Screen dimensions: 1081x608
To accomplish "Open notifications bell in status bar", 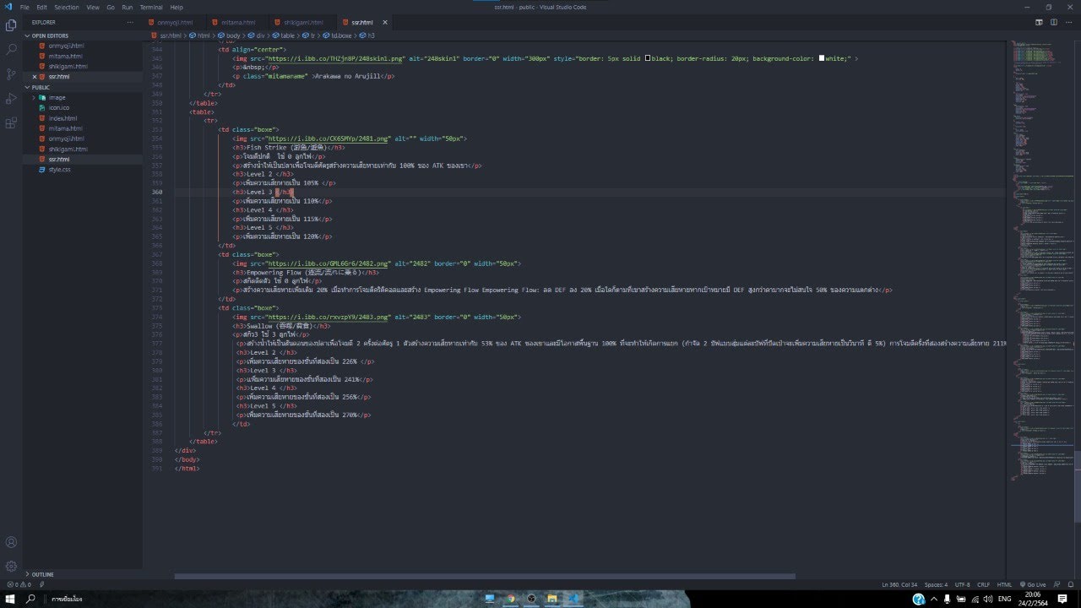I will 1070,584.
